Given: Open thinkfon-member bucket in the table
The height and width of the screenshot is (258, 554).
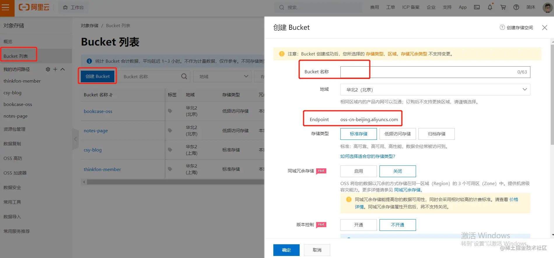Looking at the screenshot, I should (102, 169).
